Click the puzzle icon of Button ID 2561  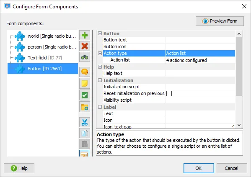point(20,69)
